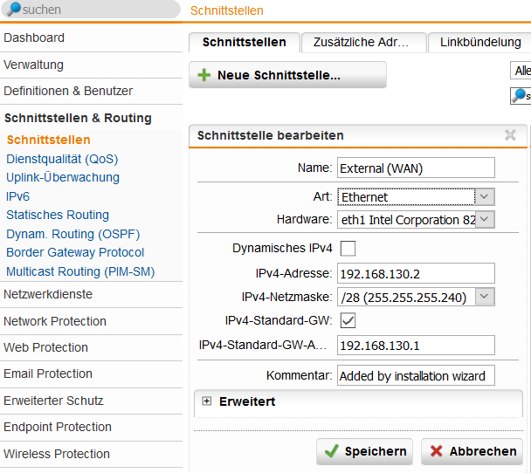Uncheck the IPv4-Standard-GW checkbox

pyautogui.click(x=348, y=320)
